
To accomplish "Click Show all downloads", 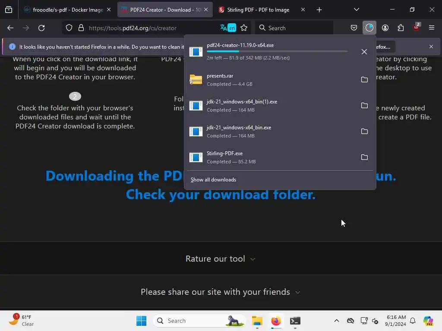I will [213, 180].
